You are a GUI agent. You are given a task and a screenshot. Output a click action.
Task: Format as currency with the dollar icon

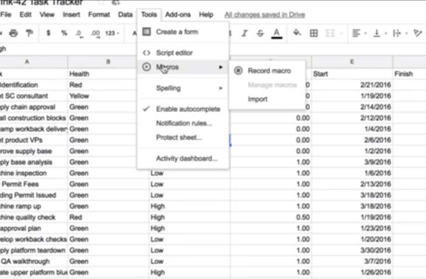(48, 33)
